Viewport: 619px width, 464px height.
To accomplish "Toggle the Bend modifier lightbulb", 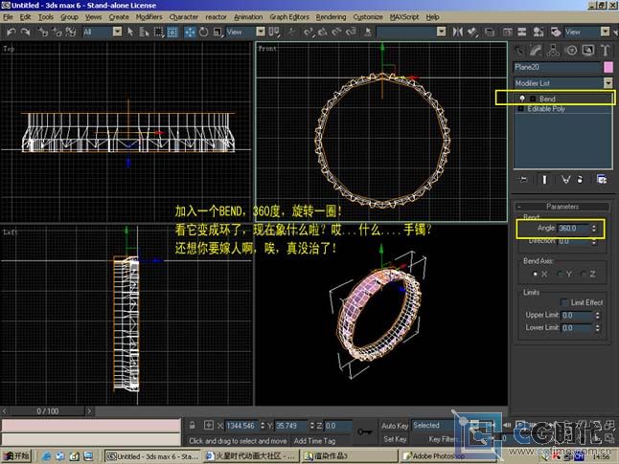I will [x=522, y=99].
